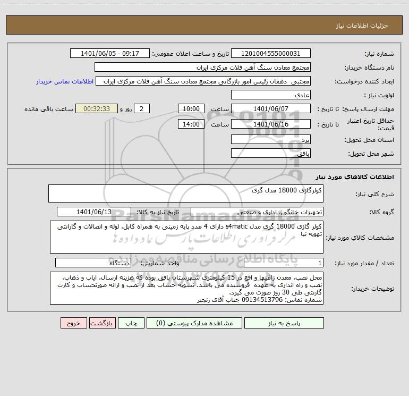Click the استان محل تحویل label
This screenshot has width=409, height=396.
[369, 140]
